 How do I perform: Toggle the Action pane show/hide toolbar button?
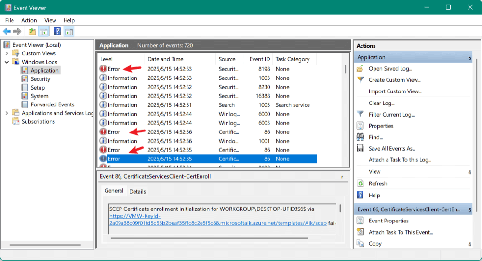click(69, 32)
